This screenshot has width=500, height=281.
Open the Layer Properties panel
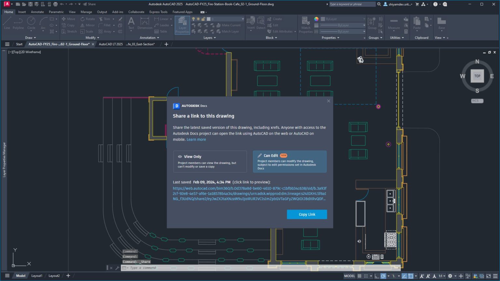click(182, 25)
